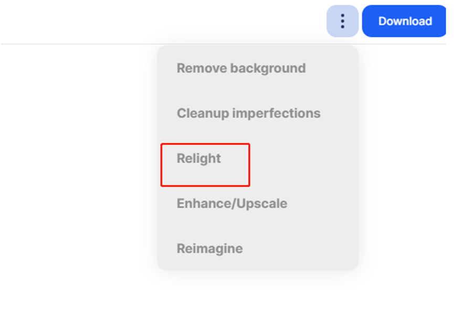Select the Relight menu option
This screenshot has height=320, width=454.
point(199,158)
